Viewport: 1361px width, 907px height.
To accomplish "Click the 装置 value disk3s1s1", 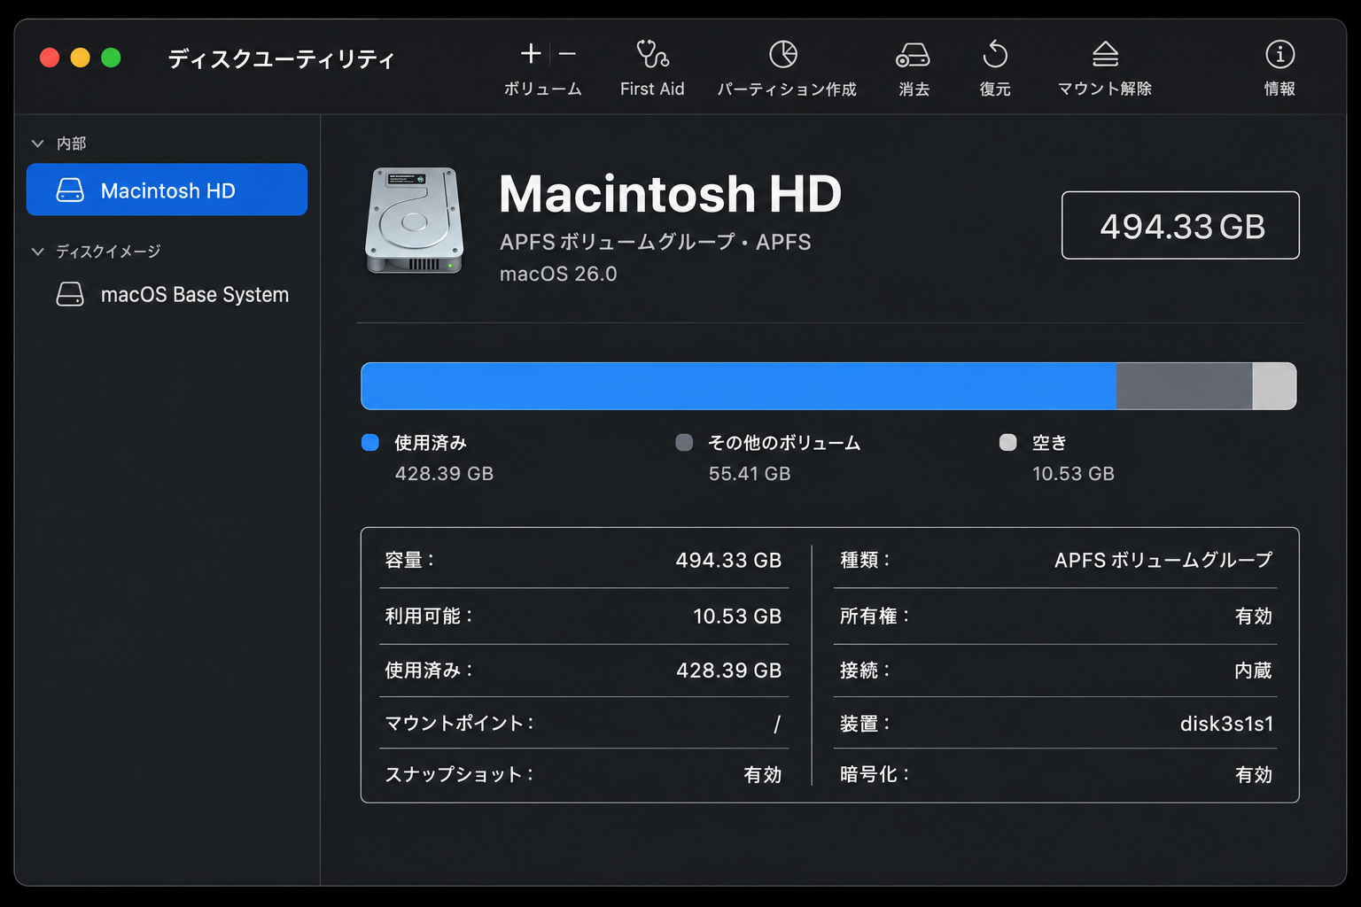I will click(1226, 724).
